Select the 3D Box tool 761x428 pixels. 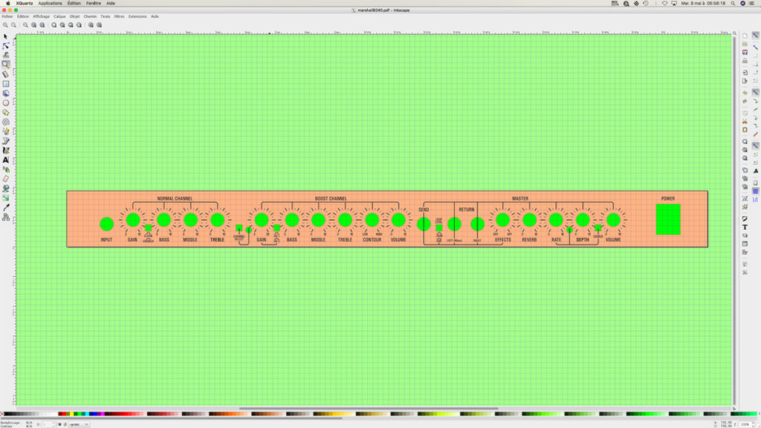click(6, 93)
